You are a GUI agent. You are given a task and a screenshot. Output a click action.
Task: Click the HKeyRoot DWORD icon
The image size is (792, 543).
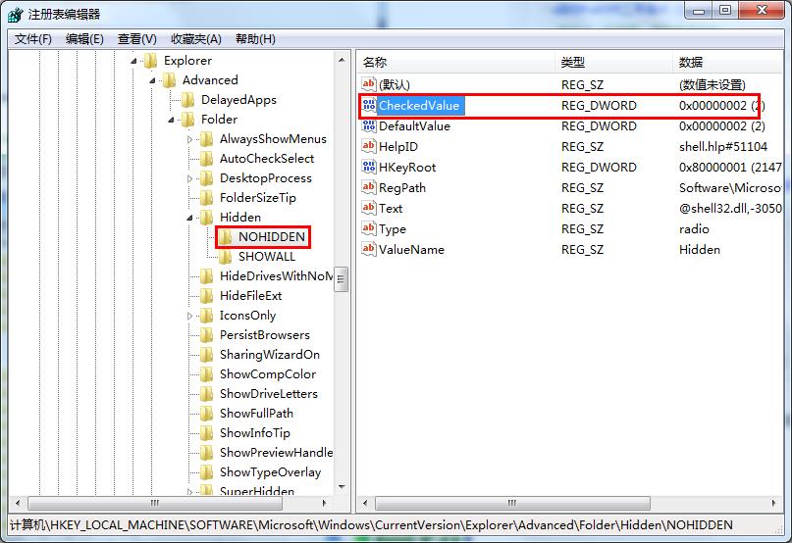coord(369,167)
